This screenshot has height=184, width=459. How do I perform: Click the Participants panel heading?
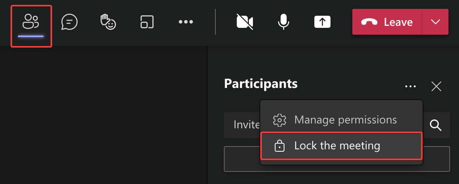coord(261,84)
